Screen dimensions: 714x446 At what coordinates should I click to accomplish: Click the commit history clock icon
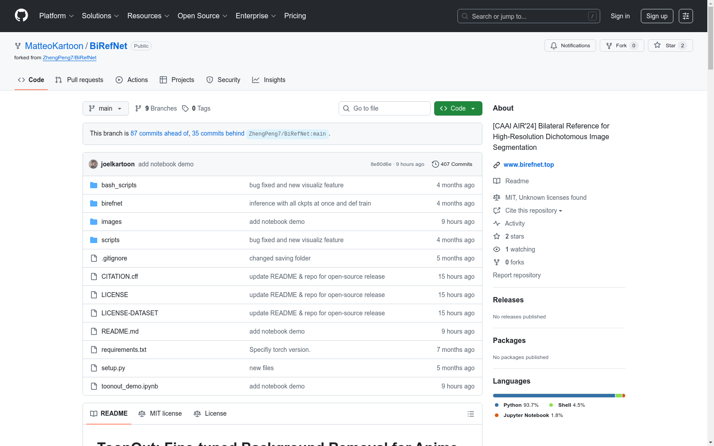(435, 164)
